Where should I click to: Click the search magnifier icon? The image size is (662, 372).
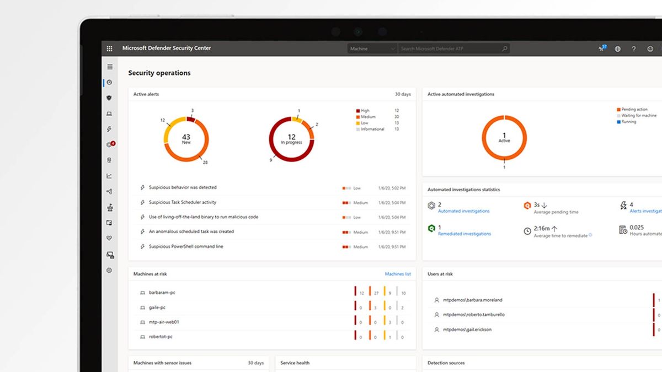click(505, 48)
